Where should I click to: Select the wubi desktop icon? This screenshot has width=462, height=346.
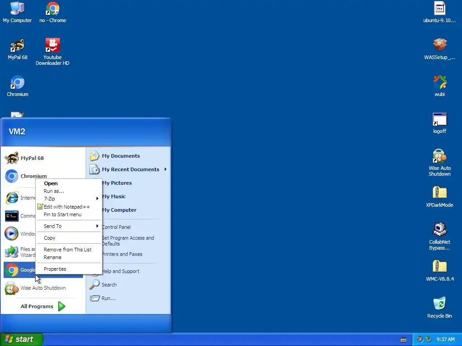click(439, 86)
